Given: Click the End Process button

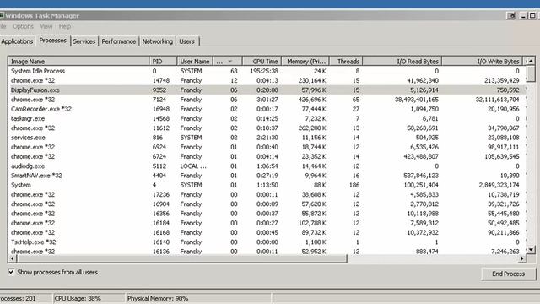Looking at the screenshot, I should [x=508, y=274].
